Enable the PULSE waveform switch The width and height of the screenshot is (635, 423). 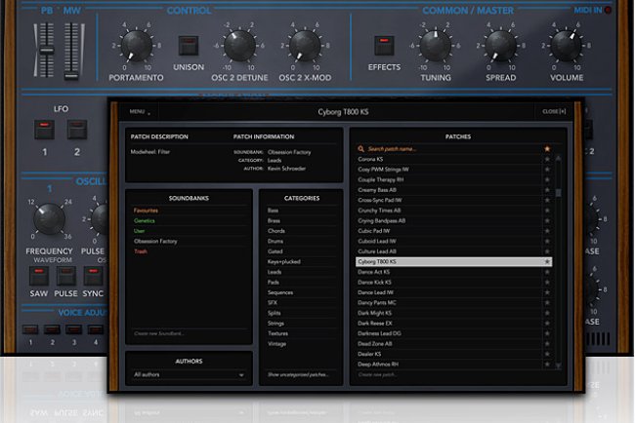pos(66,276)
